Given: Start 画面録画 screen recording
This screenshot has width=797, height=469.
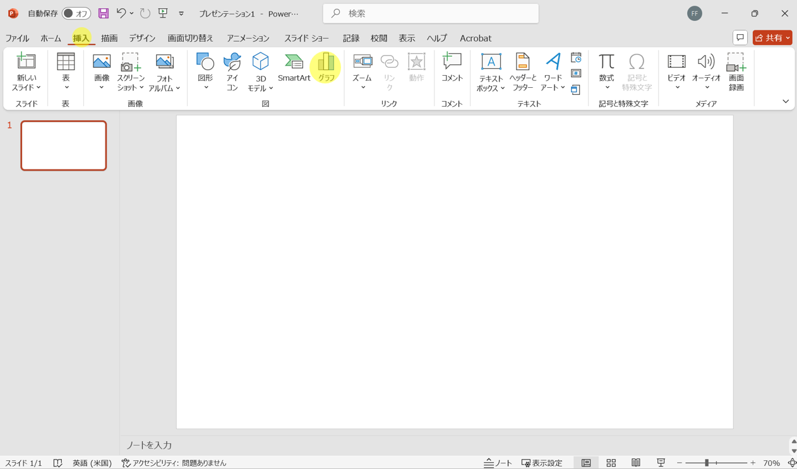Looking at the screenshot, I should (x=736, y=71).
